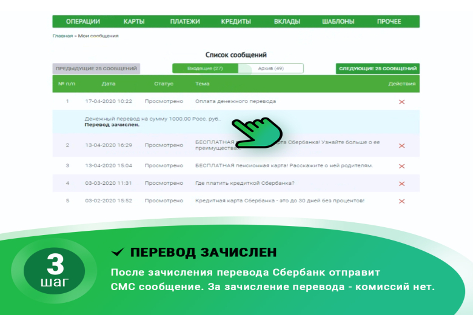Delete message dated 03-02-2020 using red X
This screenshot has height=315, width=473.
[401, 201]
